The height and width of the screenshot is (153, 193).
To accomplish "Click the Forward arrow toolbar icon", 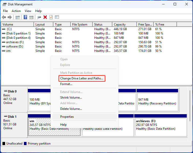I will 10,17.
